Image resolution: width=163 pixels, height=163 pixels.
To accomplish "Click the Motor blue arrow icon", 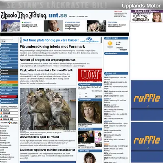I will click(x=2, y=110).
